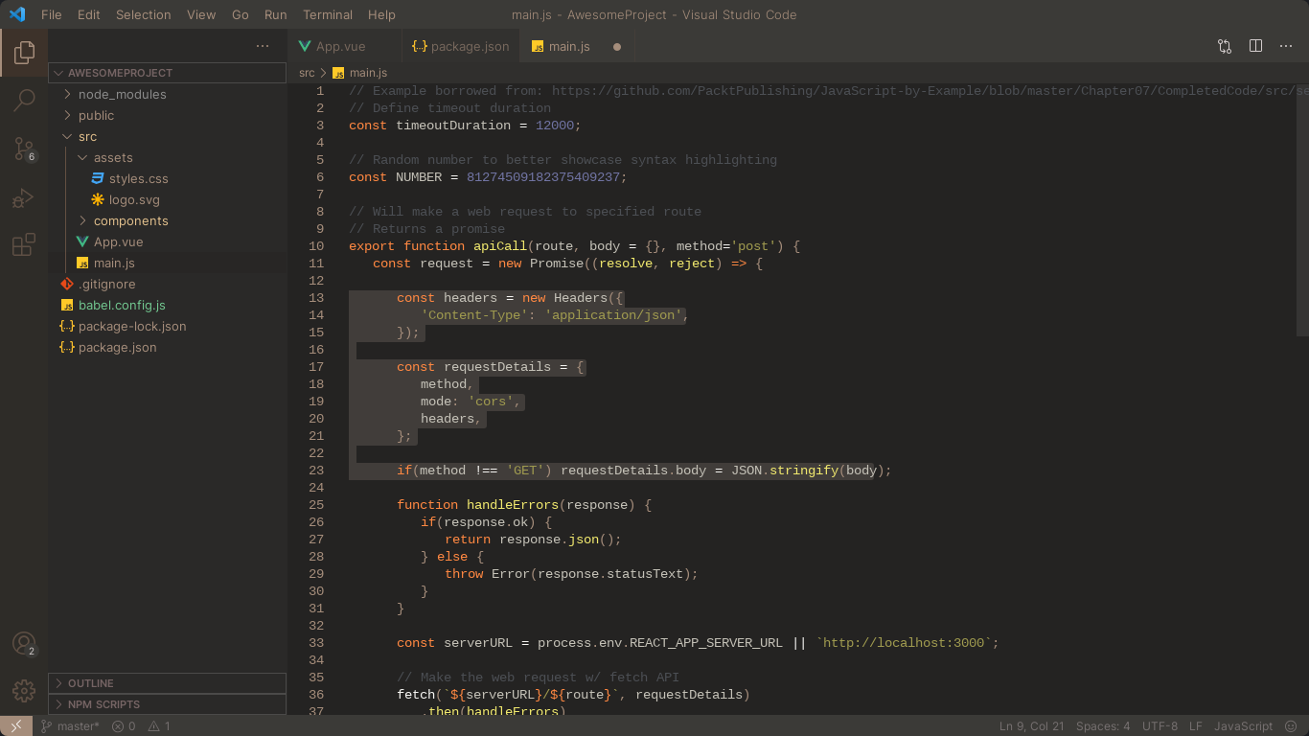1309x736 pixels.
Task: Open the View menu
Action: coord(201,14)
